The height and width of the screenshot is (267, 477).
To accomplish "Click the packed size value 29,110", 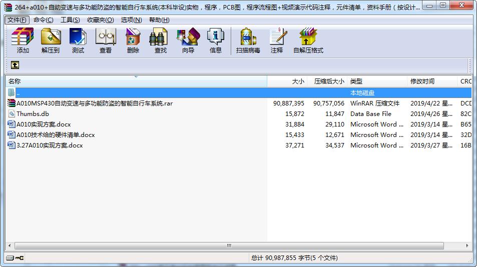I will [x=335, y=124].
